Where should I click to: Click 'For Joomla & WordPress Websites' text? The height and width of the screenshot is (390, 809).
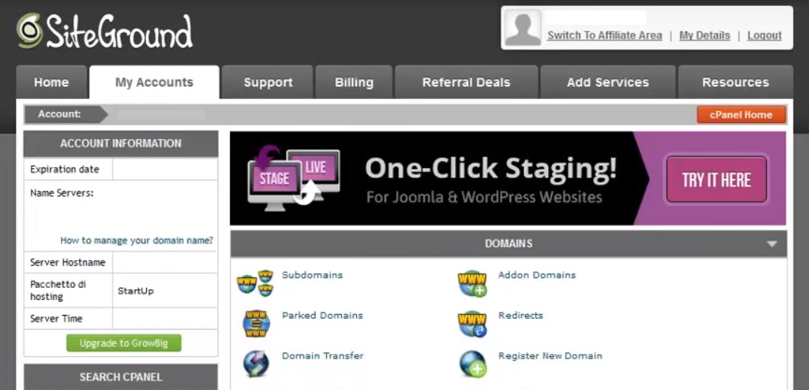484,197
